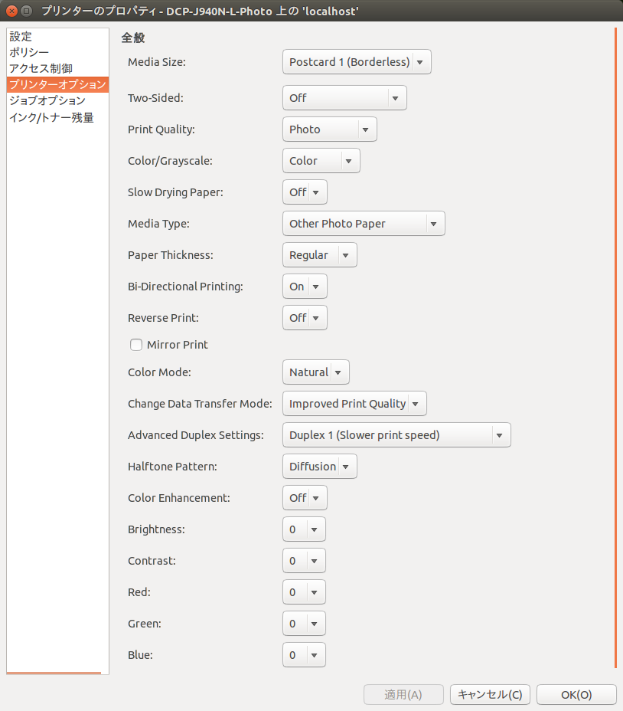This screenshot has width=623, height=711.
Task: Click the 全般 section heading
Action: pyautogui.click(x=132, y=38)
